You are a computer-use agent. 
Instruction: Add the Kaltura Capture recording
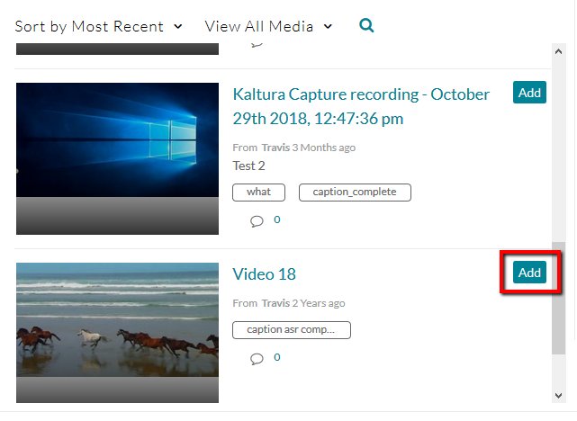click(x=529, y=93)
